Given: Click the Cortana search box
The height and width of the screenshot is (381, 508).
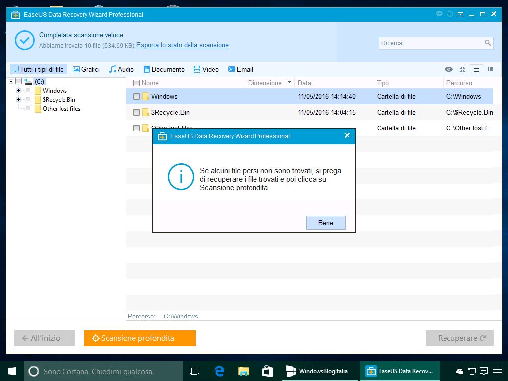Looking at the screenshot, I should [x=103, y=371].
